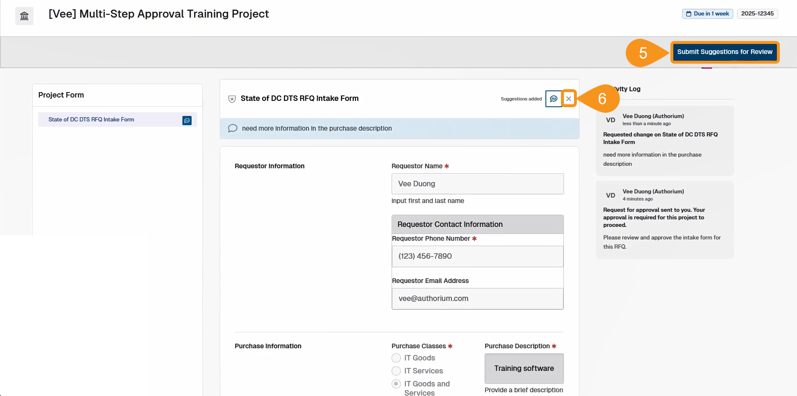
Task: Click the 2025-12345 project number badge
Action: coord(757,14)
